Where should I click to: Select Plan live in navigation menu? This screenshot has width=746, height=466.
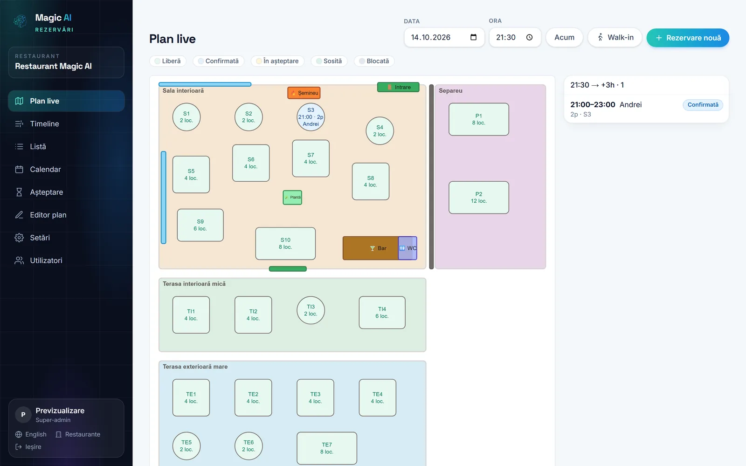(x=66, y=101)
